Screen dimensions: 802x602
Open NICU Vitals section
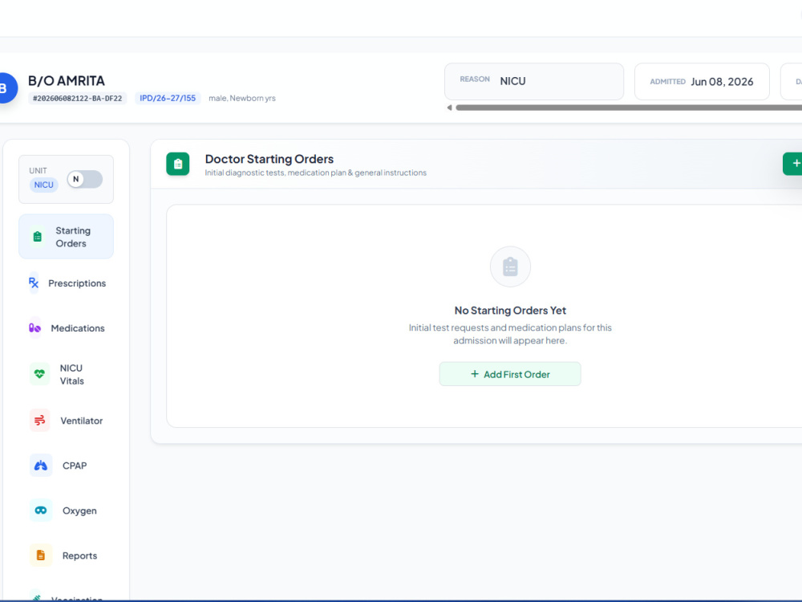point(66,374)
